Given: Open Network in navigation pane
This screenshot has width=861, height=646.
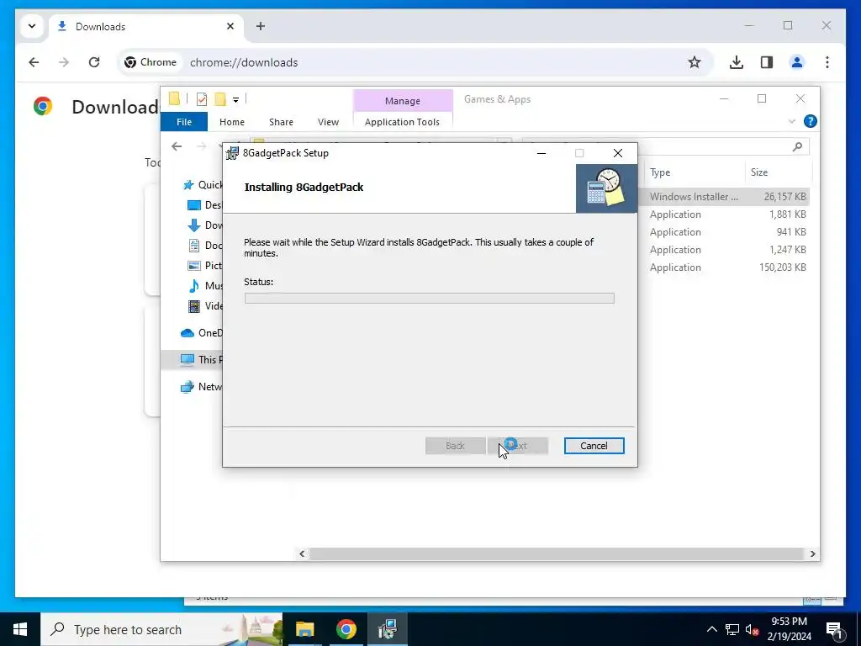Looking at the screenshot, I should [201, 387].
